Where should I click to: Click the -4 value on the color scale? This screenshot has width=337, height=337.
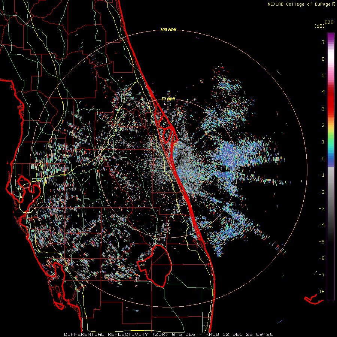322,225
